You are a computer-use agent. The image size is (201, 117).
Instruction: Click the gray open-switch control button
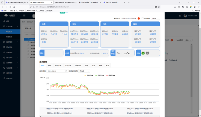(x=147, y=53)
